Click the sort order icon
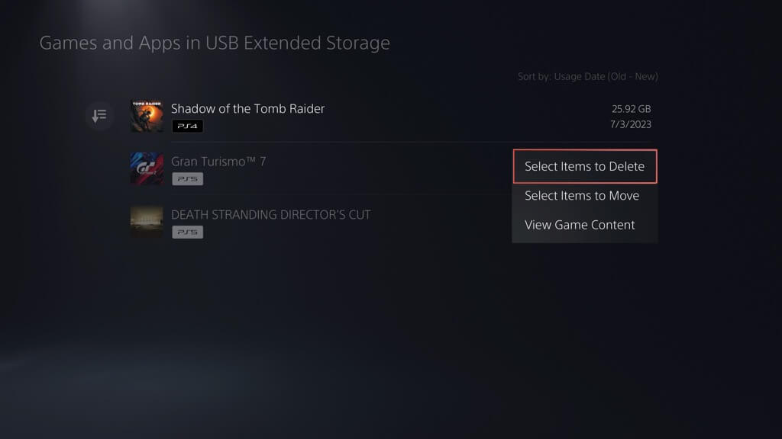The width and height of the screenshot is (782, 439). tap(99, 116)
